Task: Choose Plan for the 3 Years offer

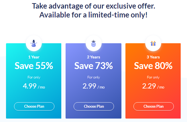Action: pyautogui.click(x=153, y=106)
